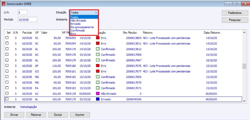Choose 'Confirmado' in Situação list
Image resolution: width=250 pixels, height=120 pixels.
(84, 30)
